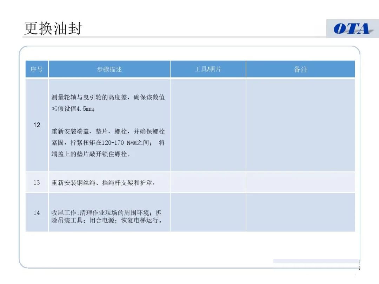
Task: Select the cell containing step number 12
Action: pyautogui.click(x=37, y=125)
